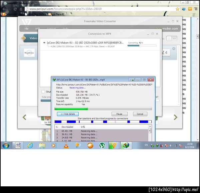Click the connections progress segment bar
The width and height of the screenshot is (200, 193).
click(x=103, y=122)
